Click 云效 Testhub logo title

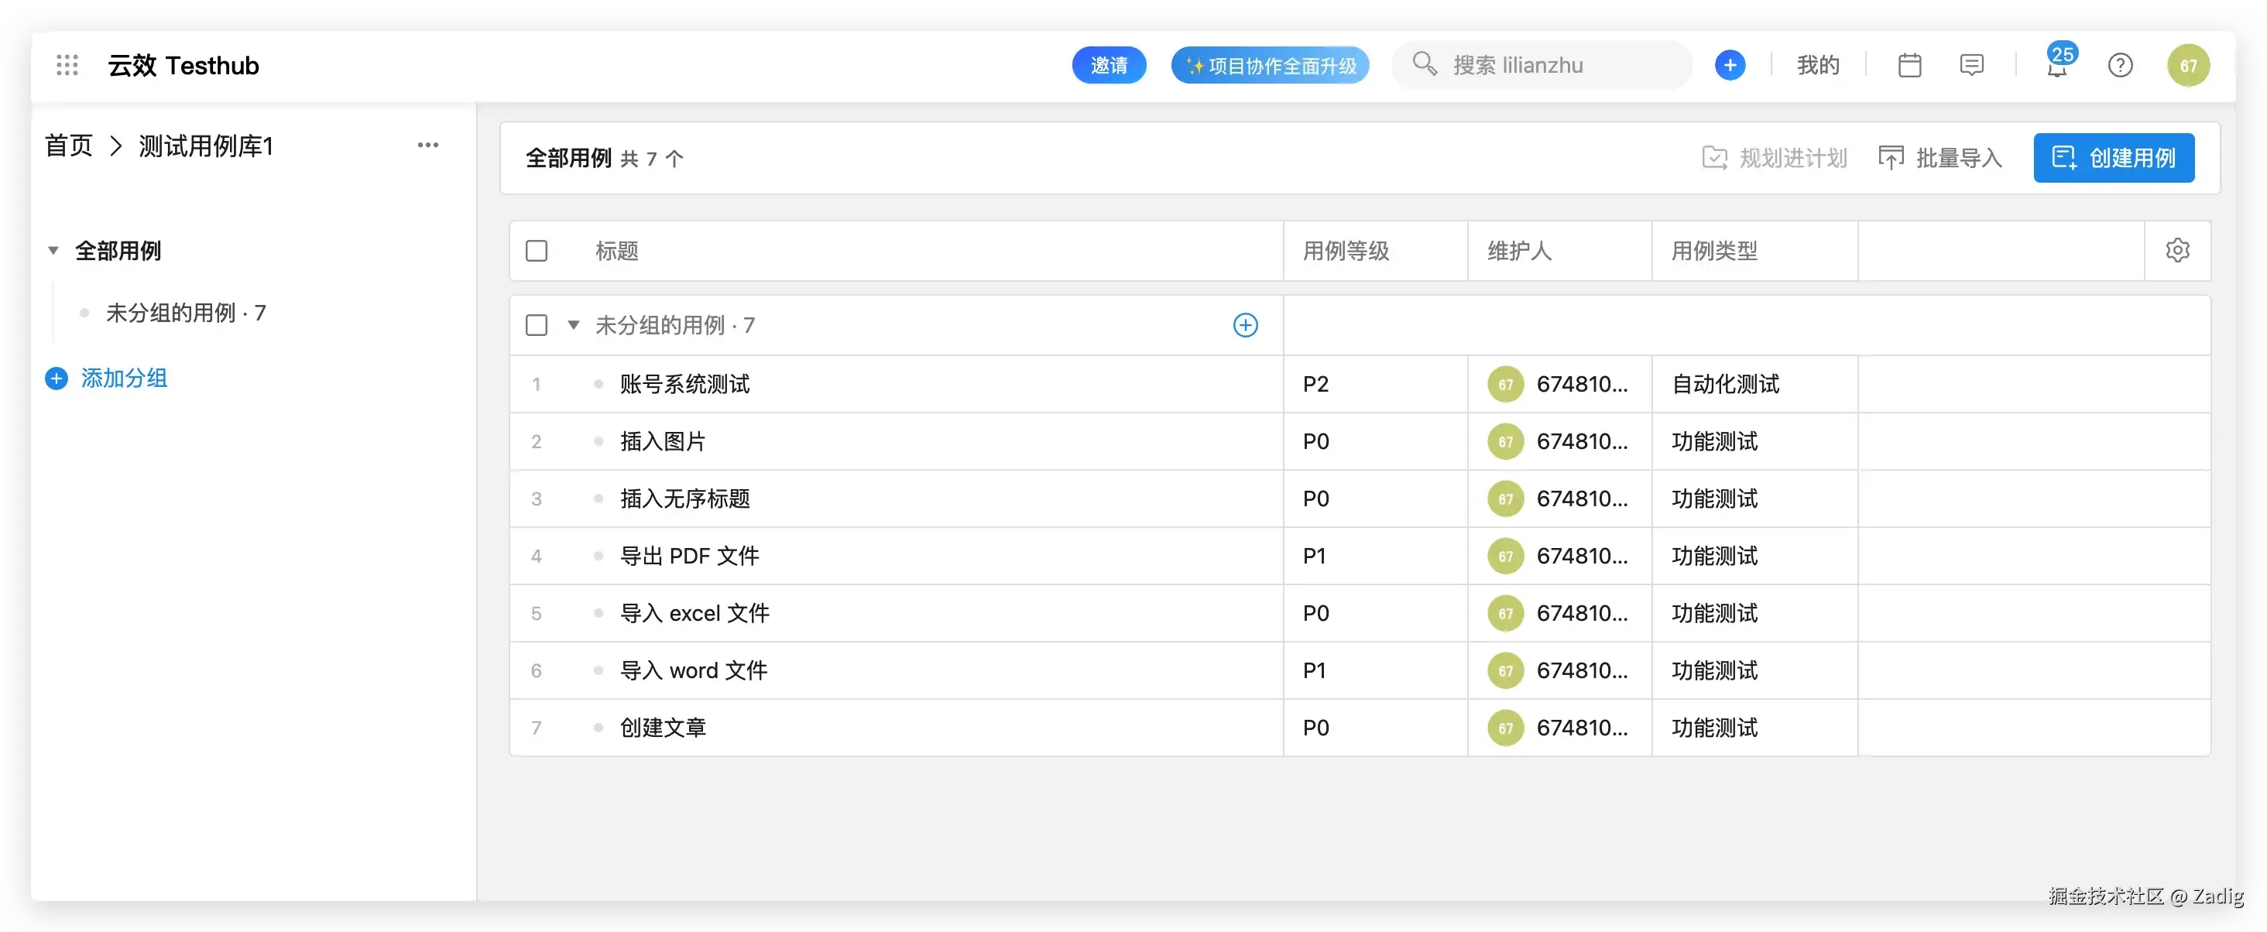pyautogui.click(x=183, y=65)
